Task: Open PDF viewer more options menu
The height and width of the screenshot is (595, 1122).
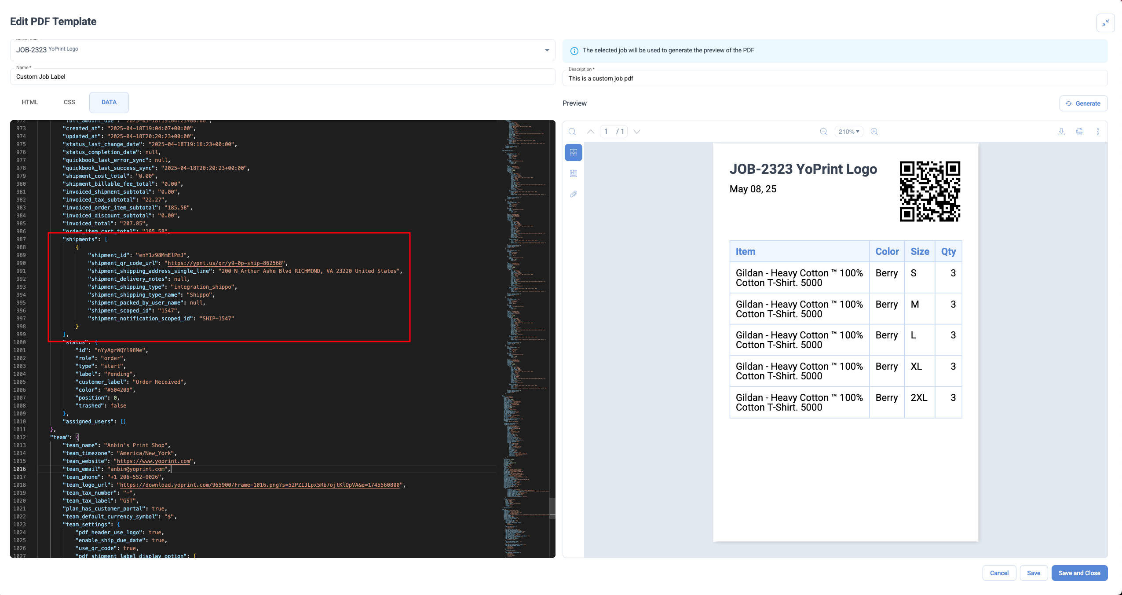Action: click(1098, 132)
